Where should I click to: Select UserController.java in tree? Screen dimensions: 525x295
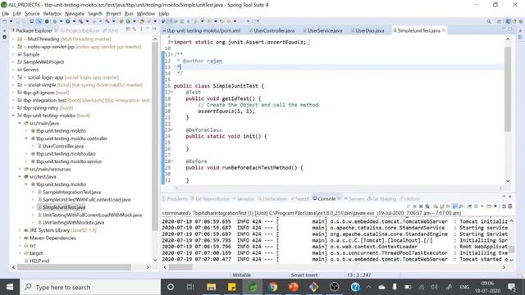click(x=63, y=146)
